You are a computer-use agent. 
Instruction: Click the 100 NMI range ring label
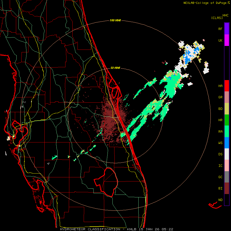(x=115, y=20)
